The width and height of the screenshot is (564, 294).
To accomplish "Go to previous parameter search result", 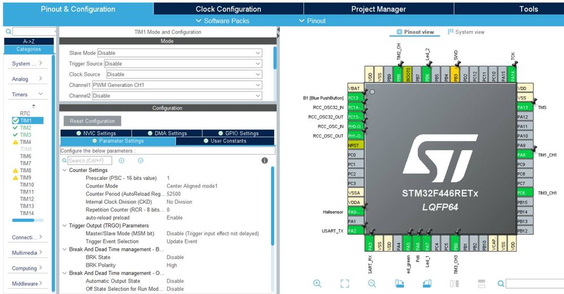I will click(122, 160).
